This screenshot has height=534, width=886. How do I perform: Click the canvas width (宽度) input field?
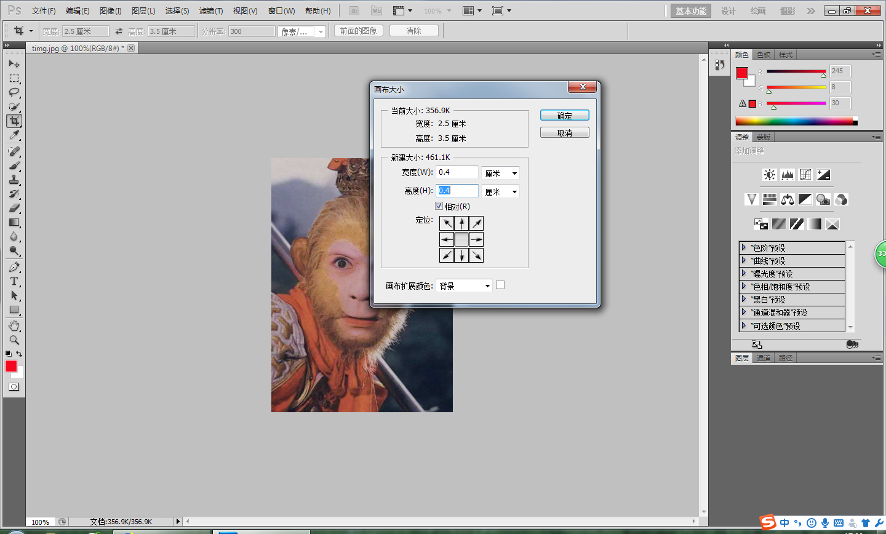coord(457,172)
